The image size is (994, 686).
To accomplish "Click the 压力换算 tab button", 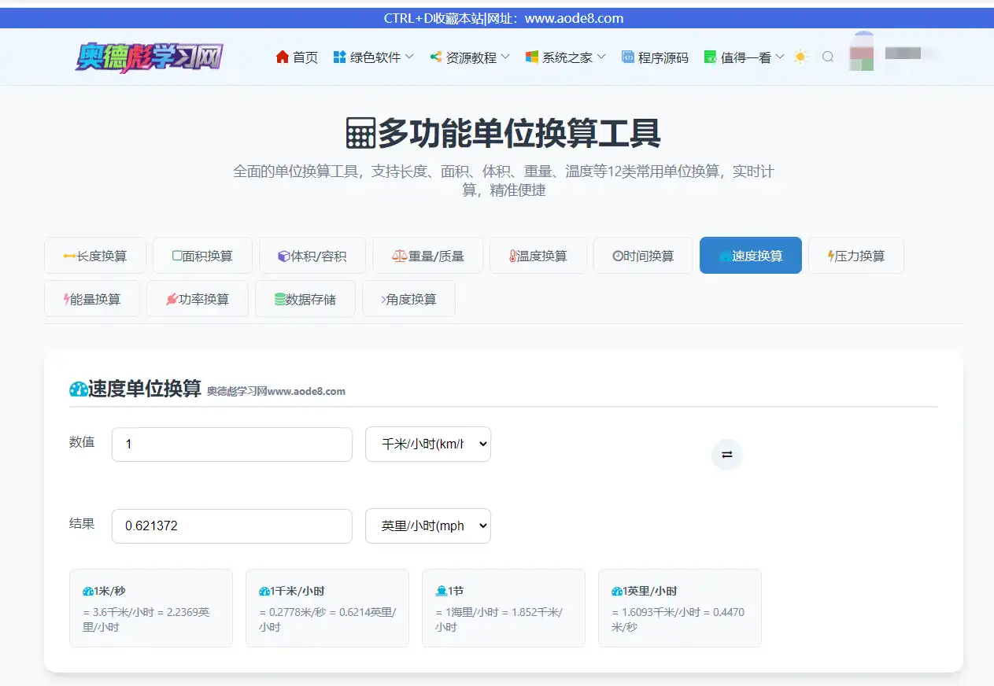I will click(855, 256).
